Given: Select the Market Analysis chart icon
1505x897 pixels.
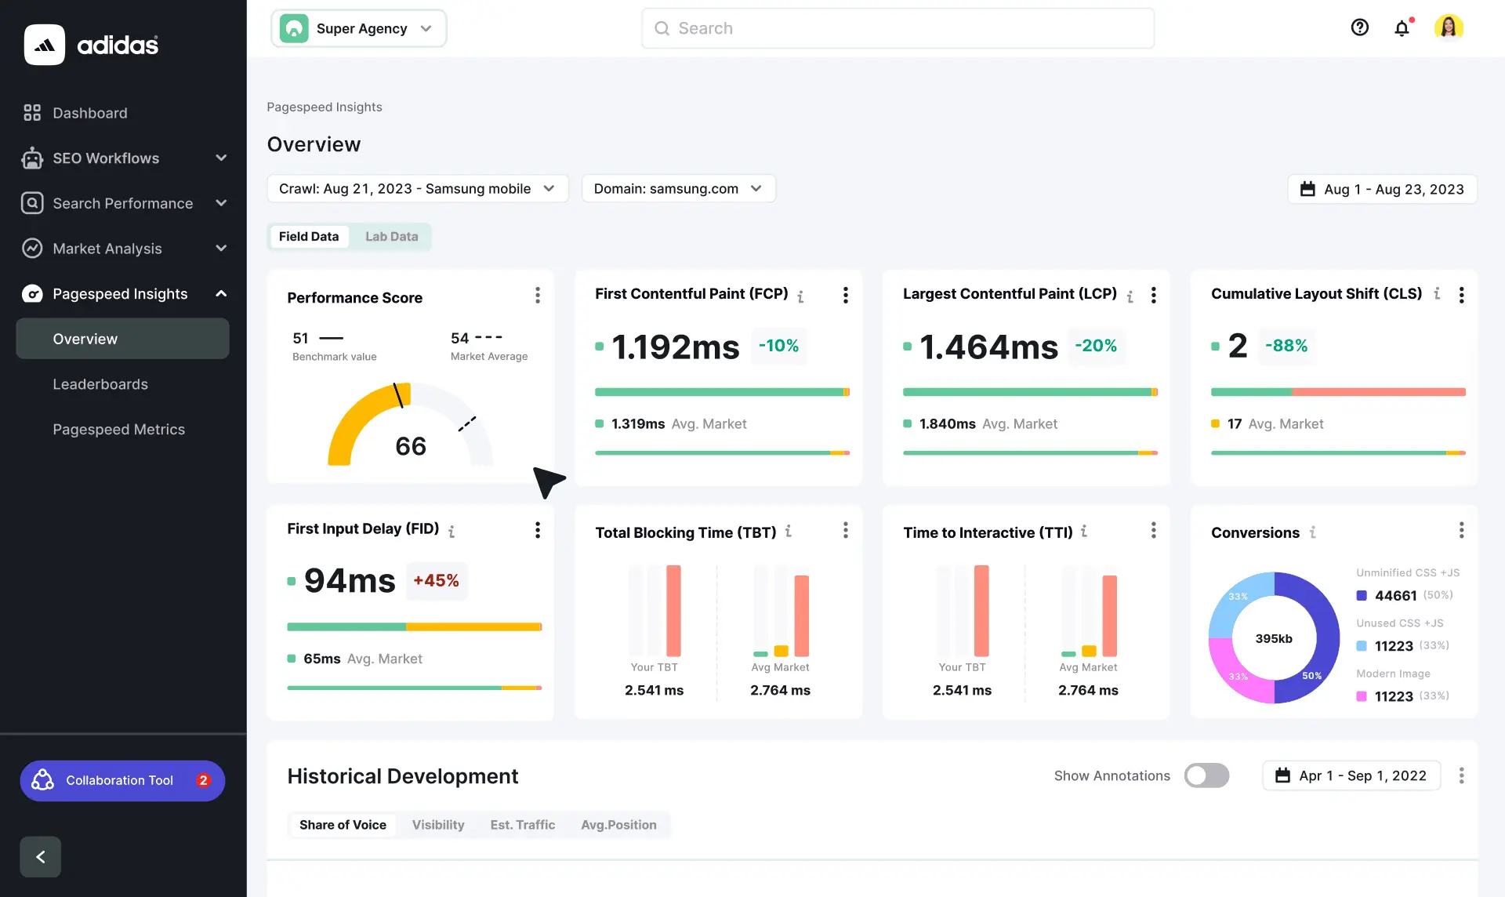Looking at the screenshot, I should tap(31, 249).
